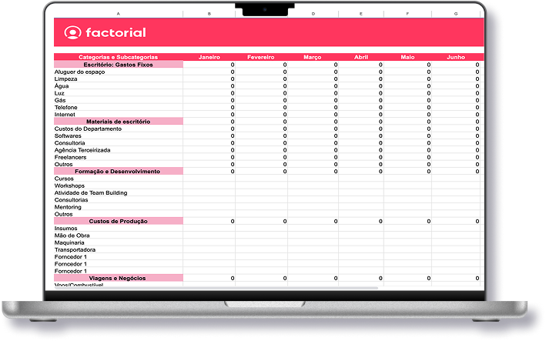This screenshot has width=546, height=341.
Task: Click the Março header cell
Action: click(x=313, y=57)
